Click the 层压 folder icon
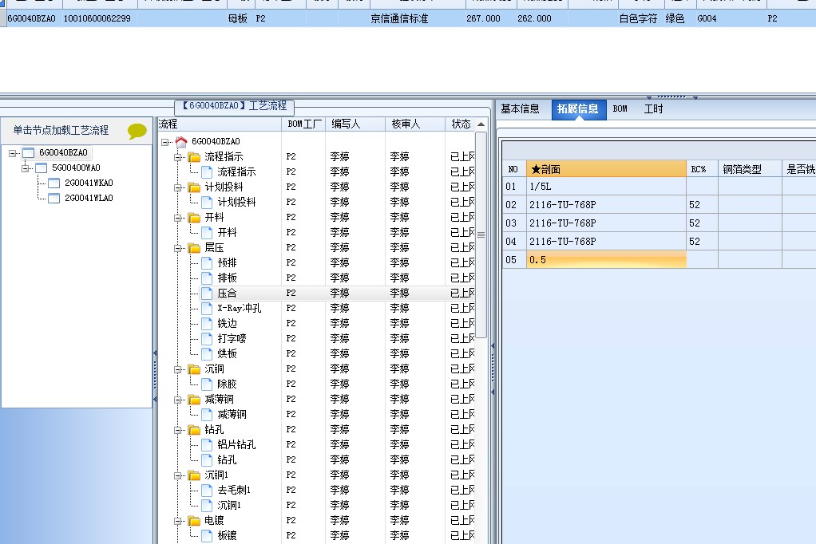 [x=194, y=247]
